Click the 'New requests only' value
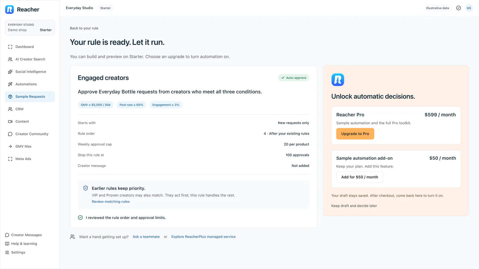Screen dimensions: 479x269 click(293, 123)
